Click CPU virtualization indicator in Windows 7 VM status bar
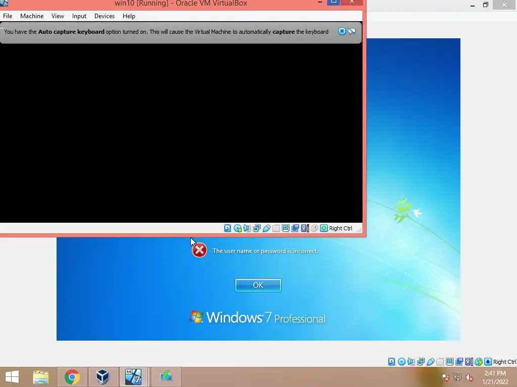This screenshot has width=517, height=387. tap(469, 362)
